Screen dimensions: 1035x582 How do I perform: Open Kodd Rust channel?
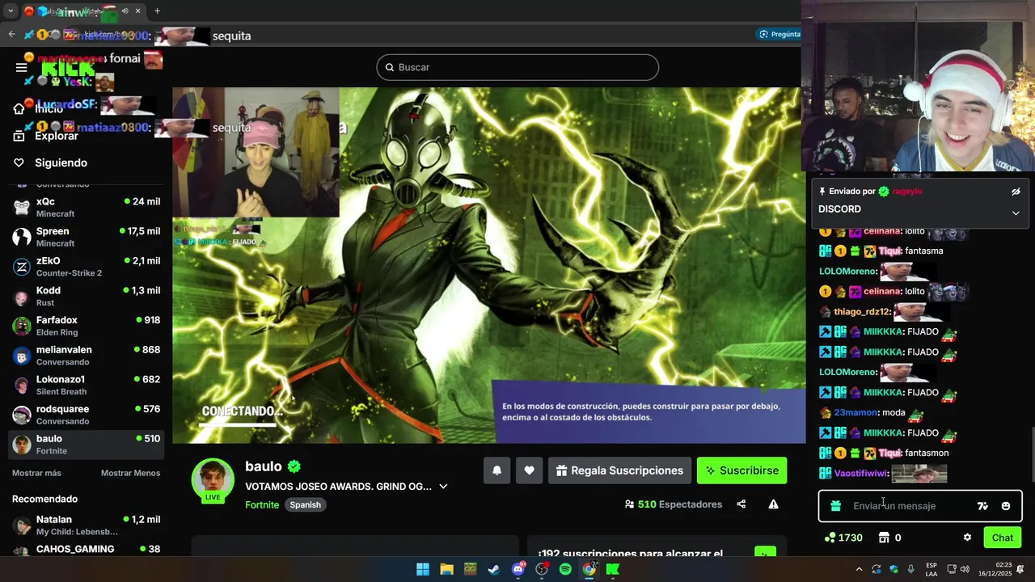(87, 296)
